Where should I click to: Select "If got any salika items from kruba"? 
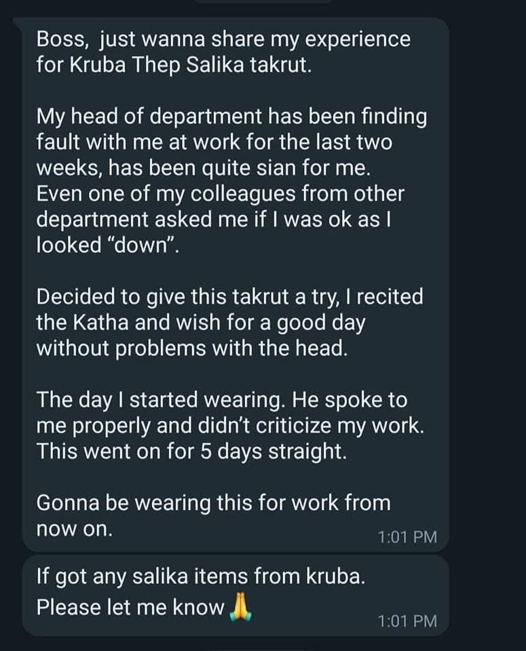pos(201,578)
